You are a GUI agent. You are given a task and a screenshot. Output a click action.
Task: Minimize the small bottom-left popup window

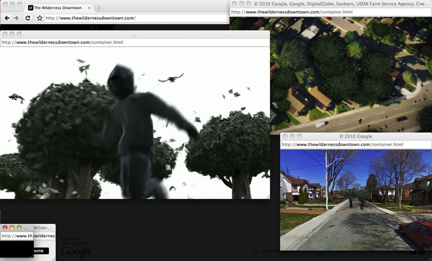(x=12, y=227)
